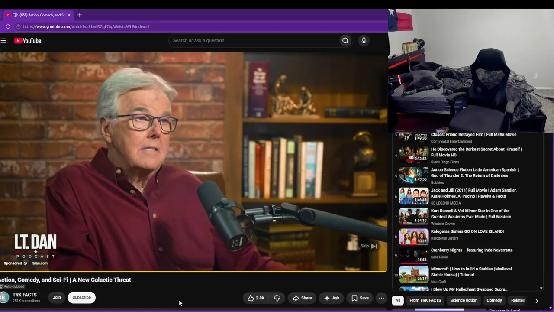Click the playlist scrollbar down arrow
The image size is (554, 312).
[x=541, y=288]
